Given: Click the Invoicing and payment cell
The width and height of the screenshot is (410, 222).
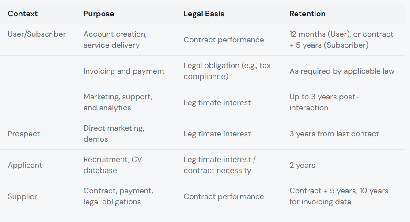Looking at the screenshot, I should [124, 71].
